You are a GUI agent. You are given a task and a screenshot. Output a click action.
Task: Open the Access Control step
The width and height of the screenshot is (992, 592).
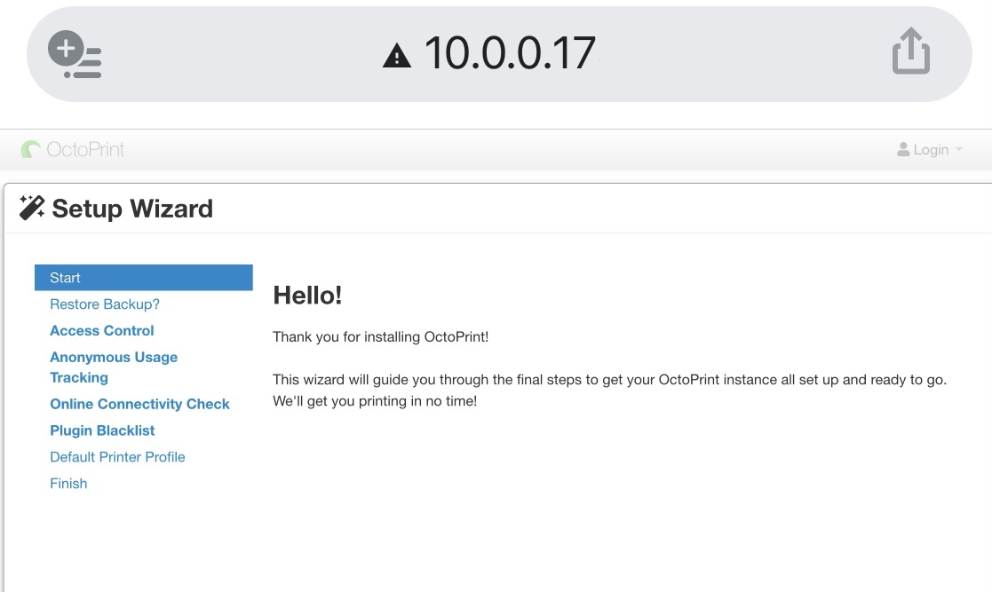coord(102,331)
